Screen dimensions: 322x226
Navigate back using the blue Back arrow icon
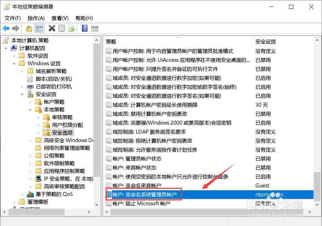[6, 28]
